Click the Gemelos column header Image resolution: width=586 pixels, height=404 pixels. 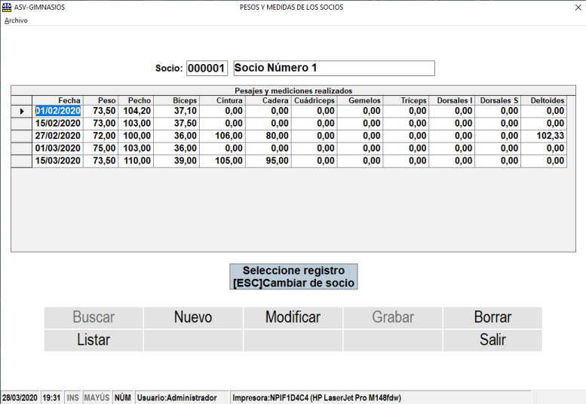[360, 100]
